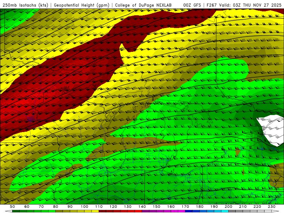Click the 230 label on the color scale
The width and height of the screenshot is (284, 213).
(272, 207)
